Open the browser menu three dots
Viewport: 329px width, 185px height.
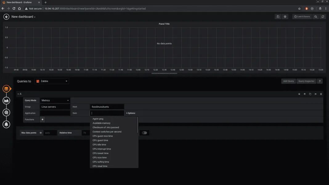(x=326, y=9)
